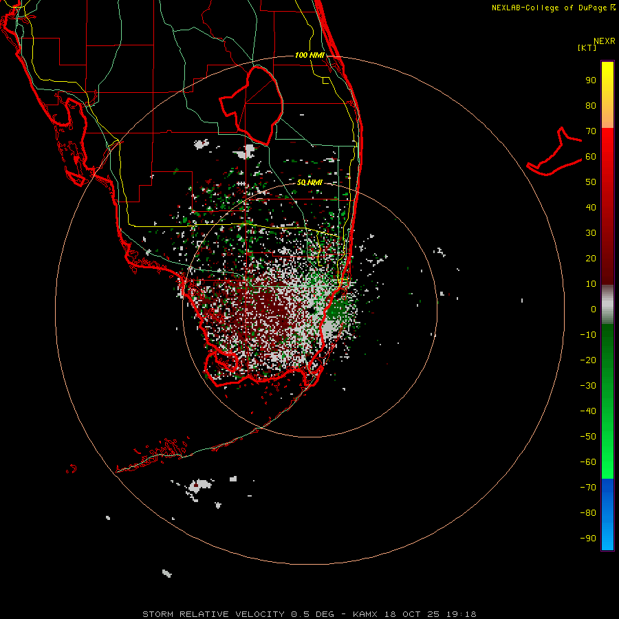Click the 40 value on the velocity scale
The width and height of the screenshot is (619, 619).
click(x=591, y=207)
